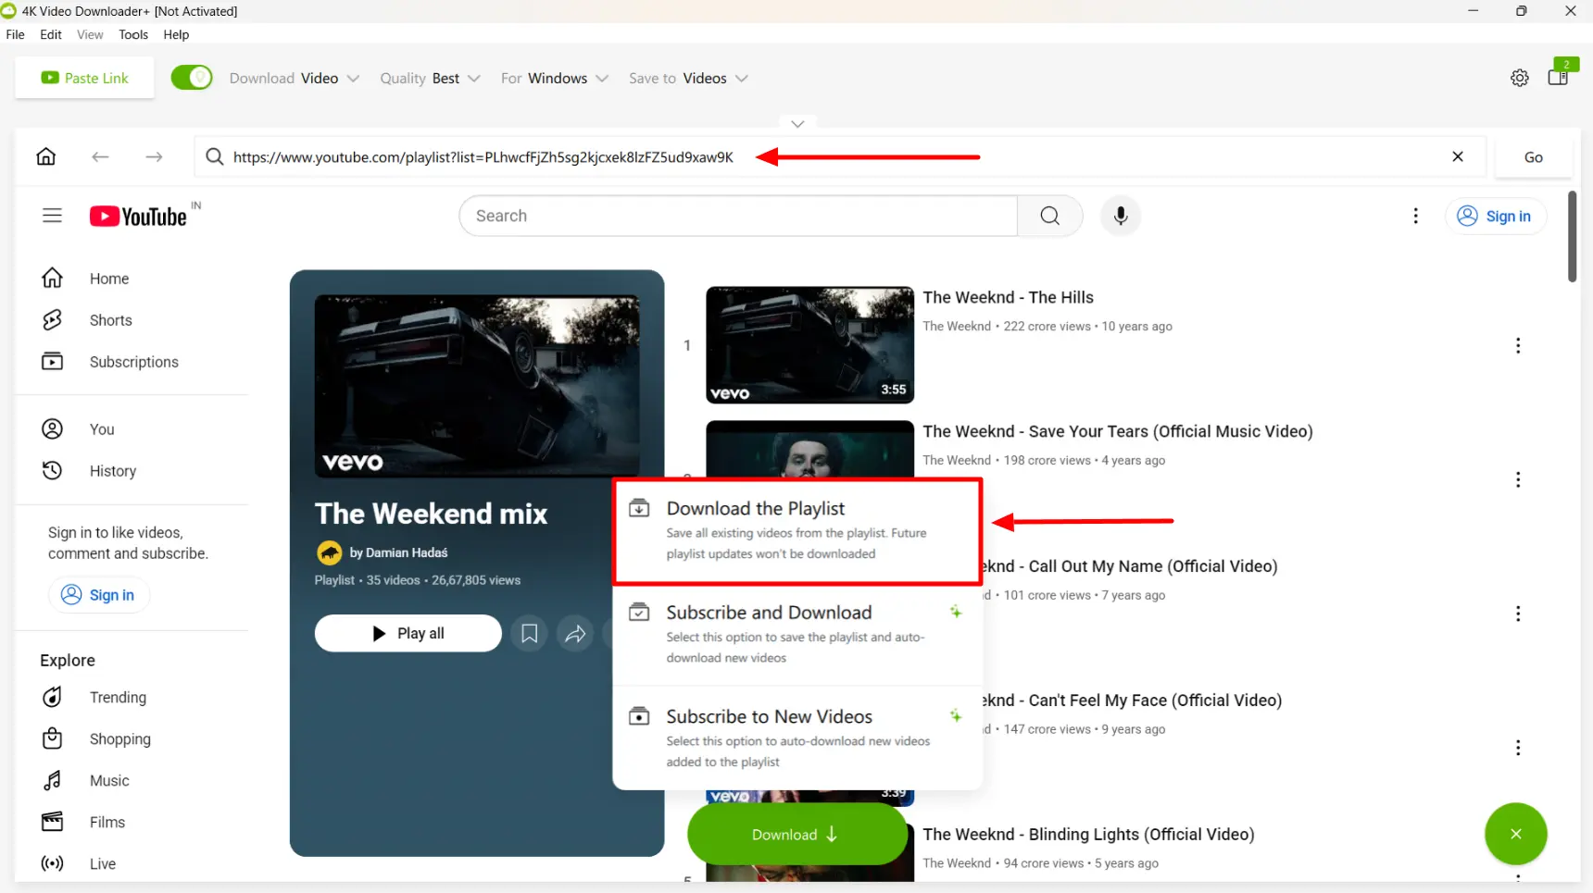This screenshot has height=893, width=1593.
Task: Click Play all button
Action: [408, 633]
